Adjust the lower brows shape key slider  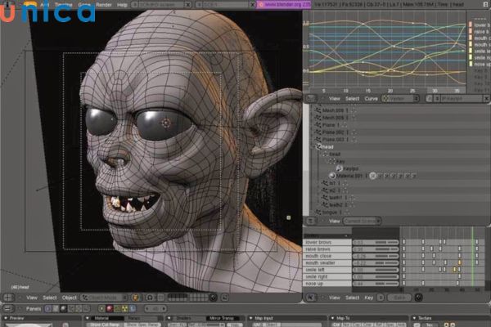376,242
